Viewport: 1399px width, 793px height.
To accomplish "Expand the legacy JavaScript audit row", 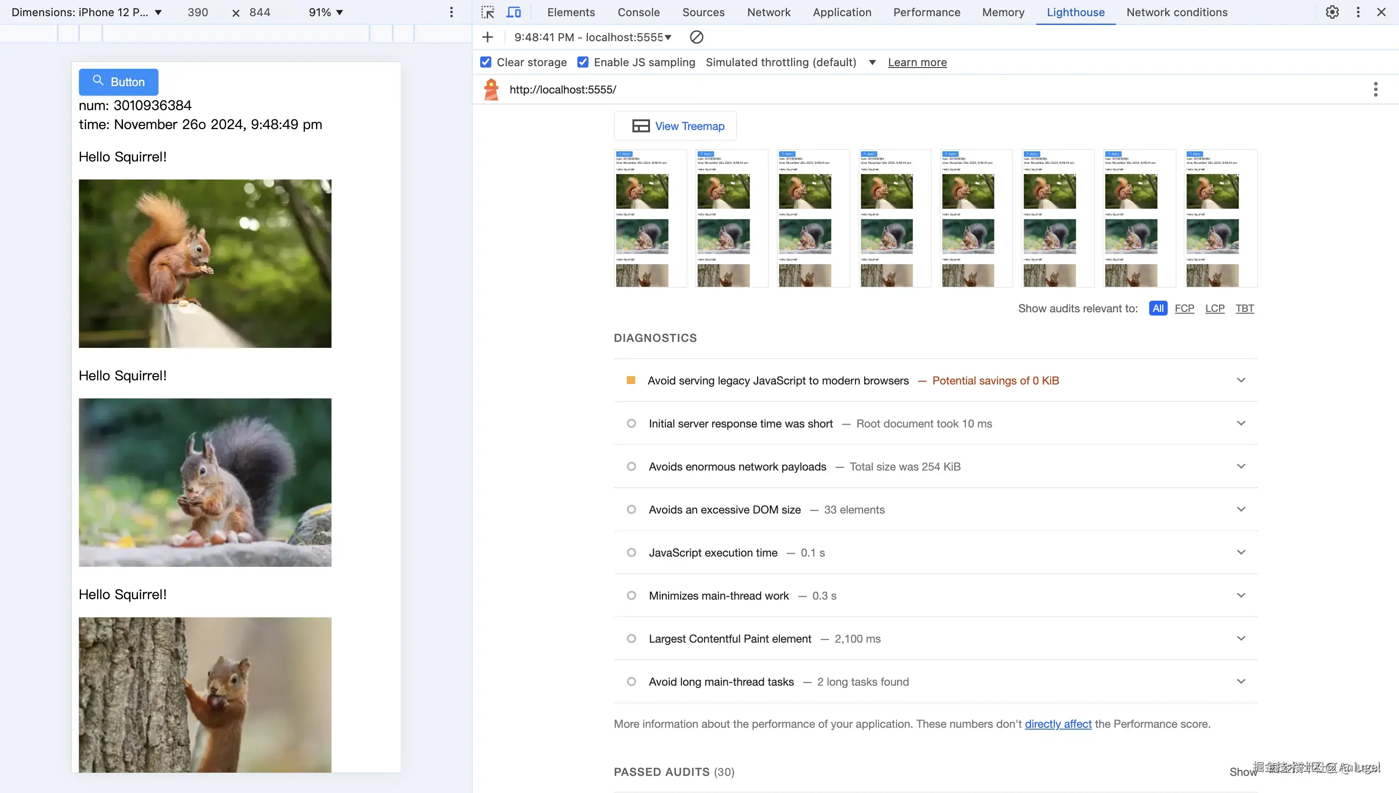I will pyautogui.click(x=1240, y=380).
